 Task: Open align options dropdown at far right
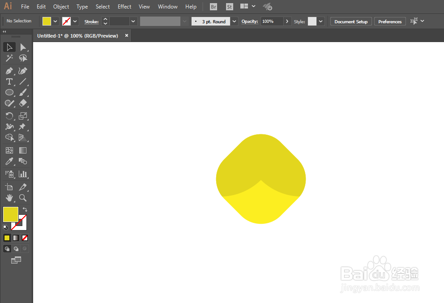(x=422, y=21)
